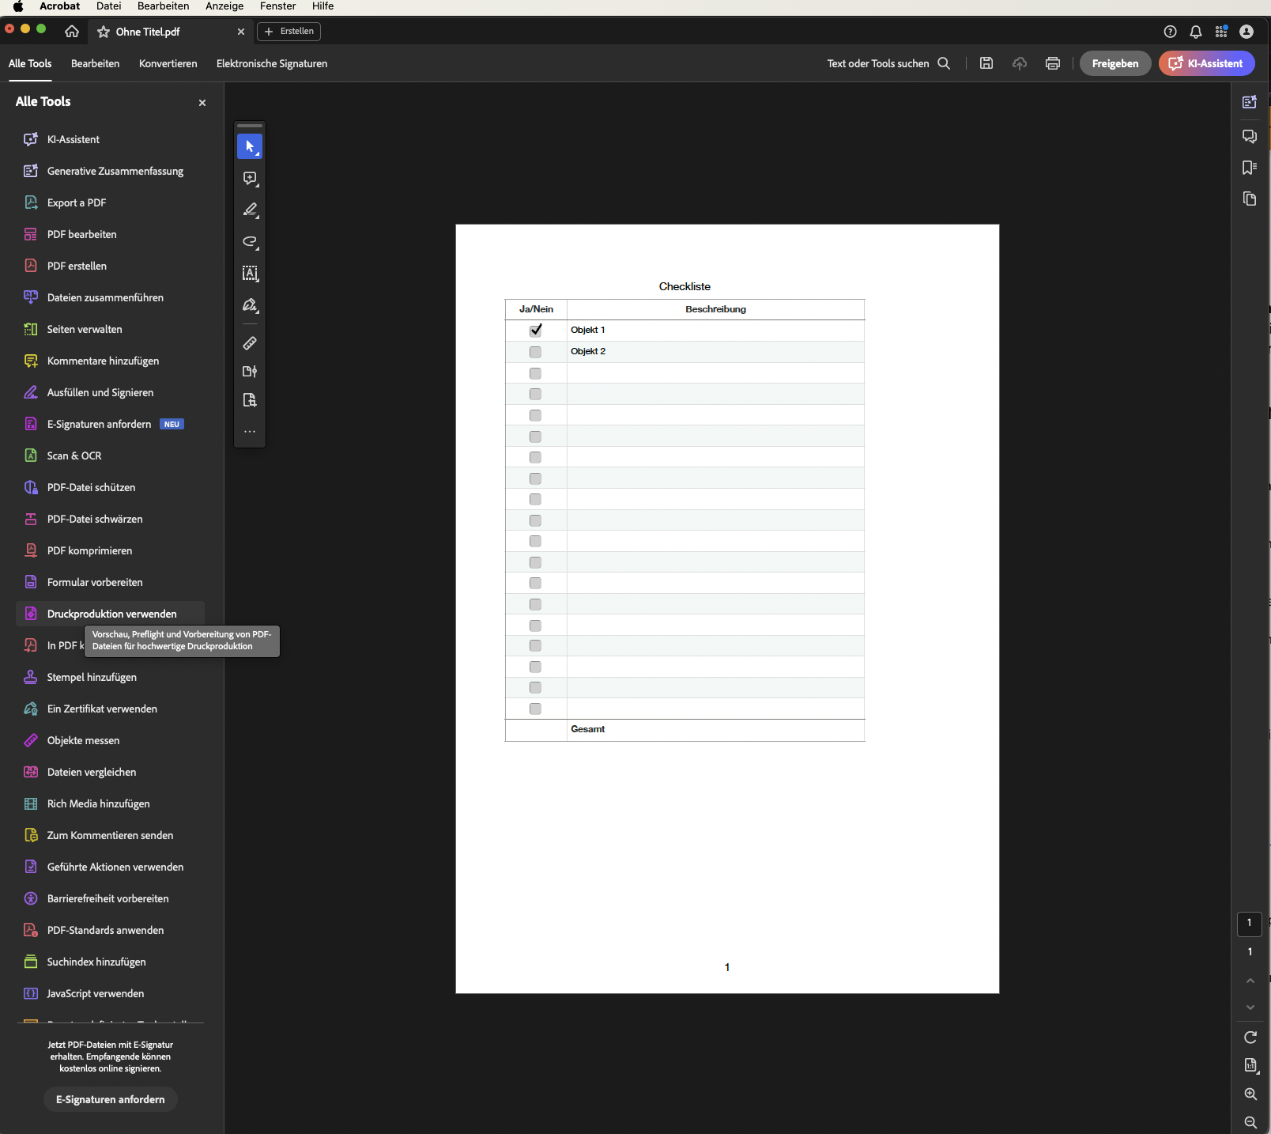
Task: Open the user account profile
Action: 1246,32
